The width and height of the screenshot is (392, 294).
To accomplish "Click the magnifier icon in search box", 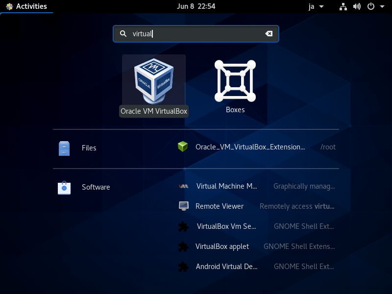I will [x=123, y=33].
